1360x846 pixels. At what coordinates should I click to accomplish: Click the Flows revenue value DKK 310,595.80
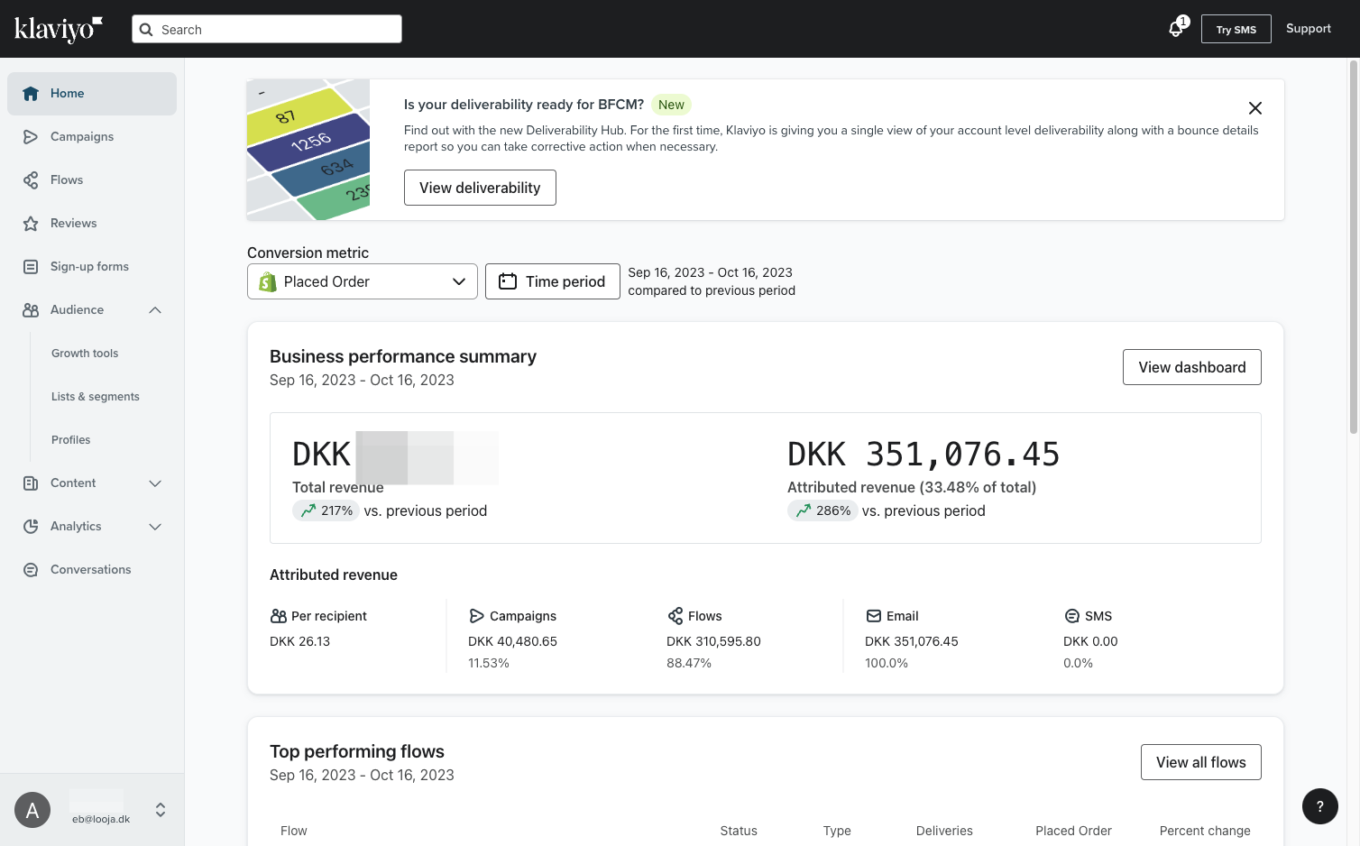point(713,641)
